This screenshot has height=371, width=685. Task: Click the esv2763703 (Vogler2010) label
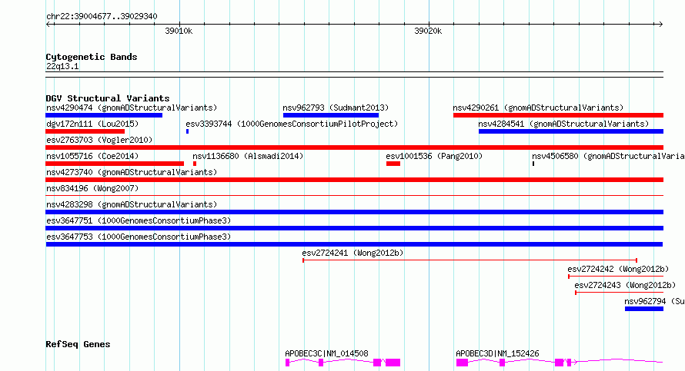[x=99, y=140]
